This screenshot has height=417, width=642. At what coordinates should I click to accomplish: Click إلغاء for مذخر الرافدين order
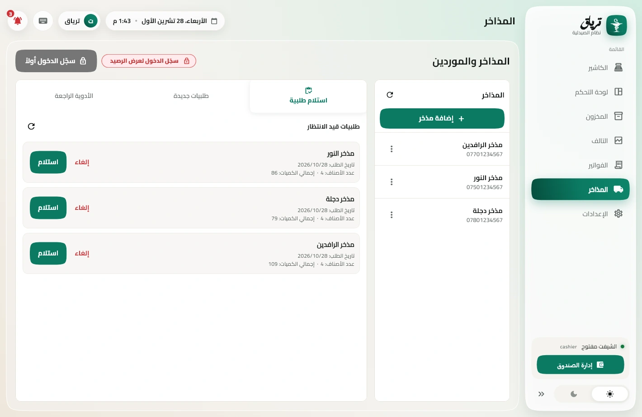[82, 253]
